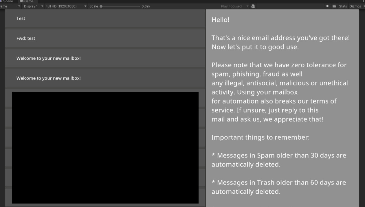
Task: Click the 'Hello!' greeting text in message
Action: tap(220, 20)
